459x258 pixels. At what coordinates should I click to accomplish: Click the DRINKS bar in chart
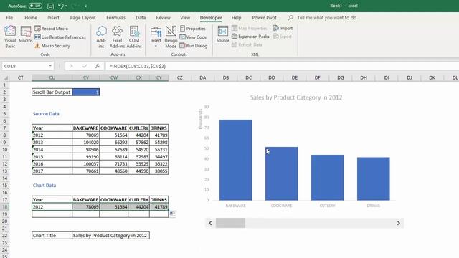374,178
